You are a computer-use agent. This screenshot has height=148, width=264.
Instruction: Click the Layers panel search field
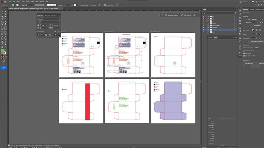(x=218, y=13)
